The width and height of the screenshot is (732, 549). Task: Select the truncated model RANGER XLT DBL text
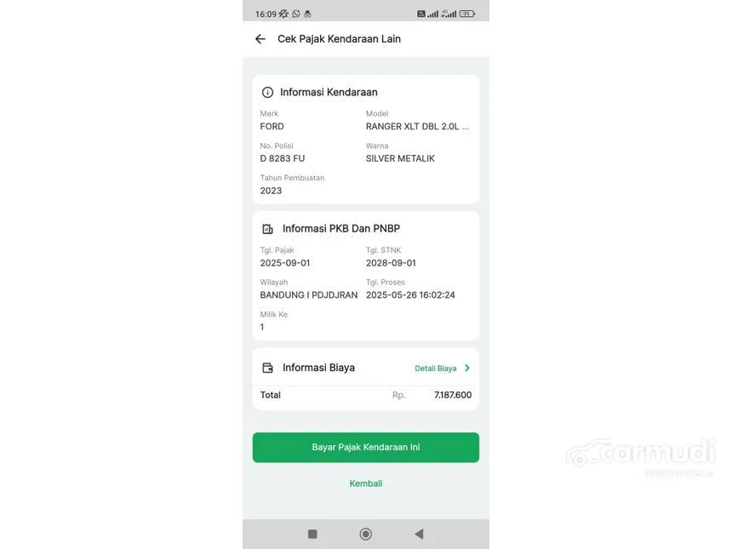click(417, 127)
